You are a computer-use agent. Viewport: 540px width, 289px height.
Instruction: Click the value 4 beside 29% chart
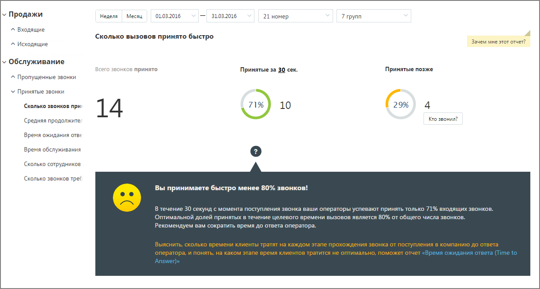pos(428,105)
